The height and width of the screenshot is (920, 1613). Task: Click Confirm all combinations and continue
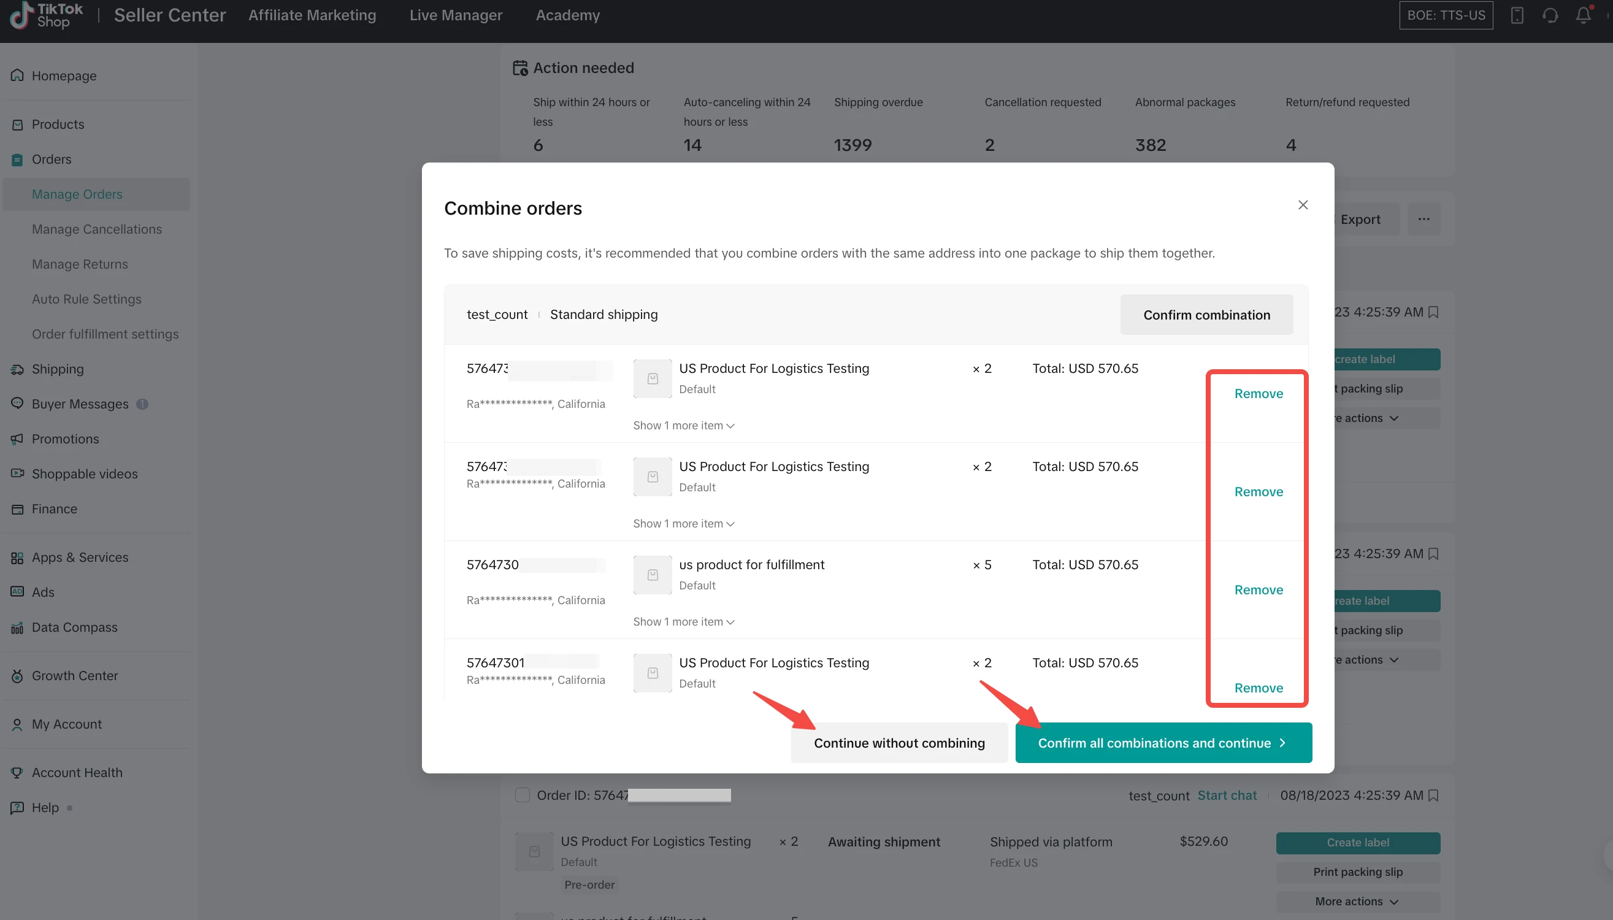(1163, 743)
